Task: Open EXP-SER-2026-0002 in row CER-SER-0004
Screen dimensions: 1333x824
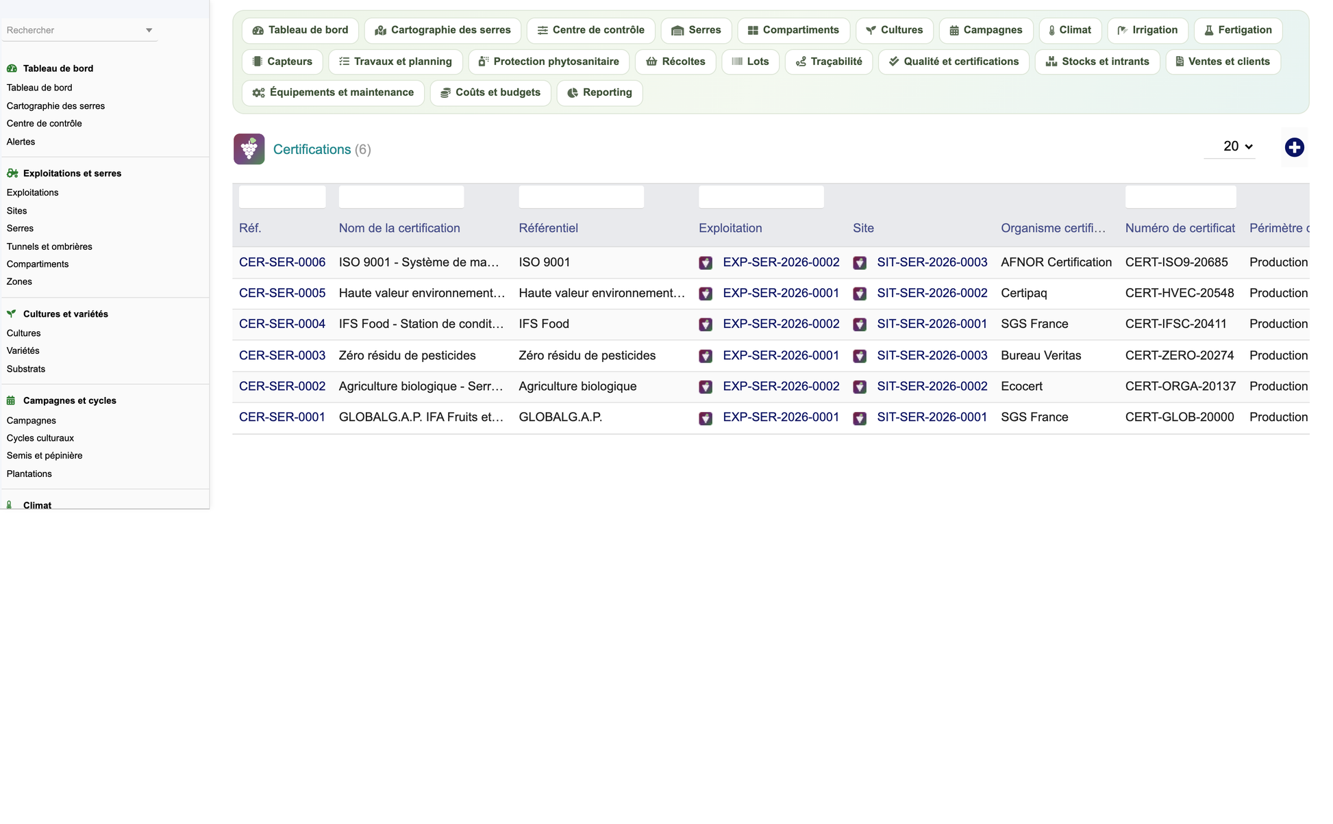Action: pos(781,324)
